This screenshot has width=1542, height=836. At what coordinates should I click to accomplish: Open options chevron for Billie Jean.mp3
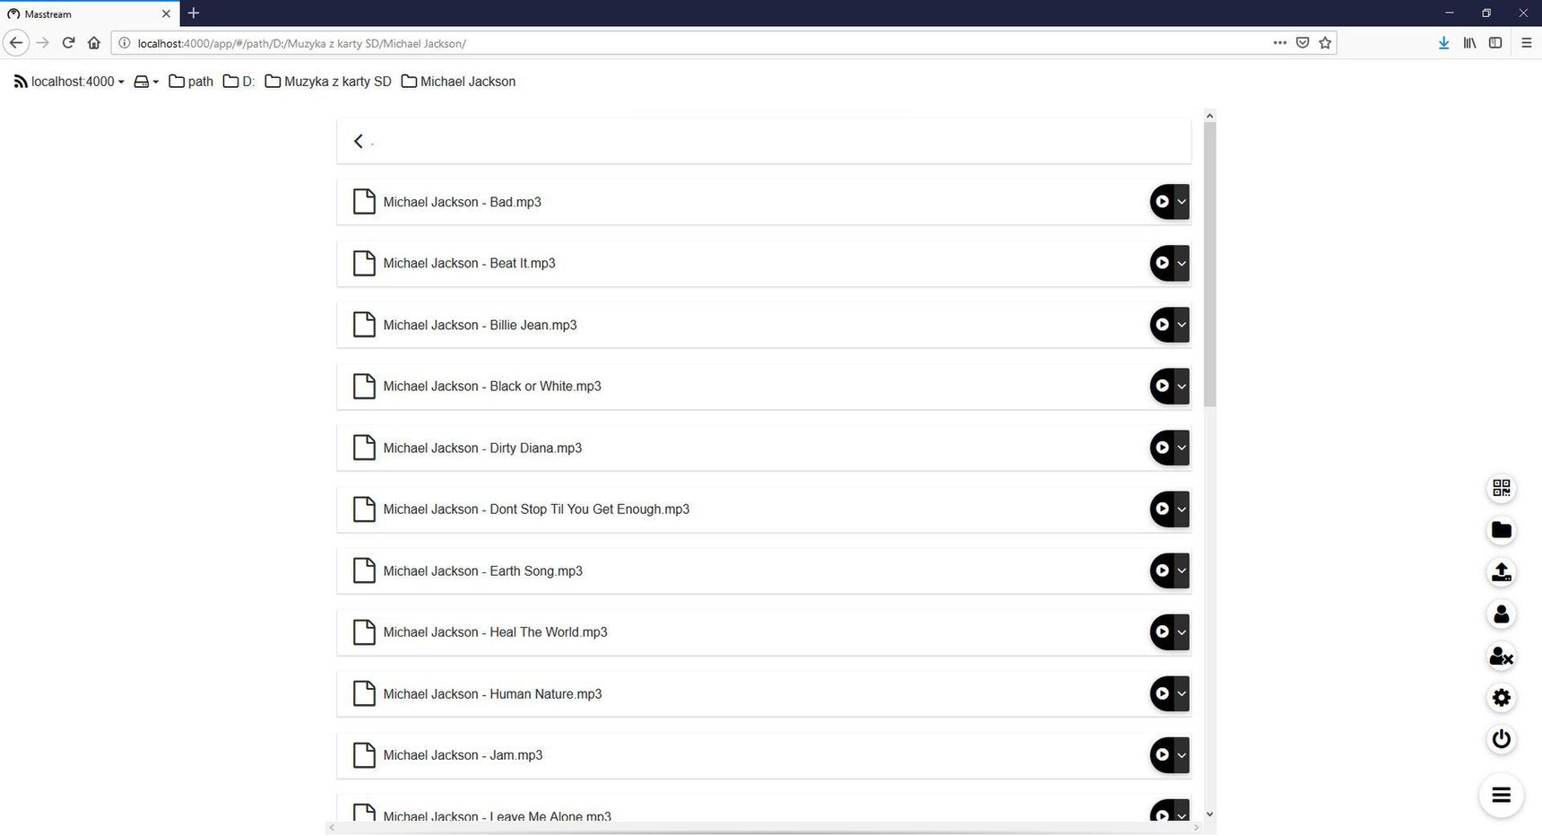[1182, 325]
